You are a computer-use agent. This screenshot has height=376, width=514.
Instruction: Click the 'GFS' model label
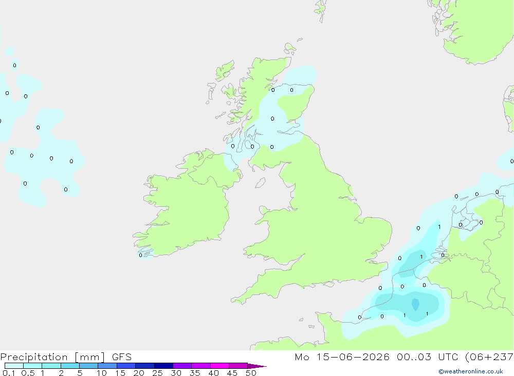[x=122, y=357]
